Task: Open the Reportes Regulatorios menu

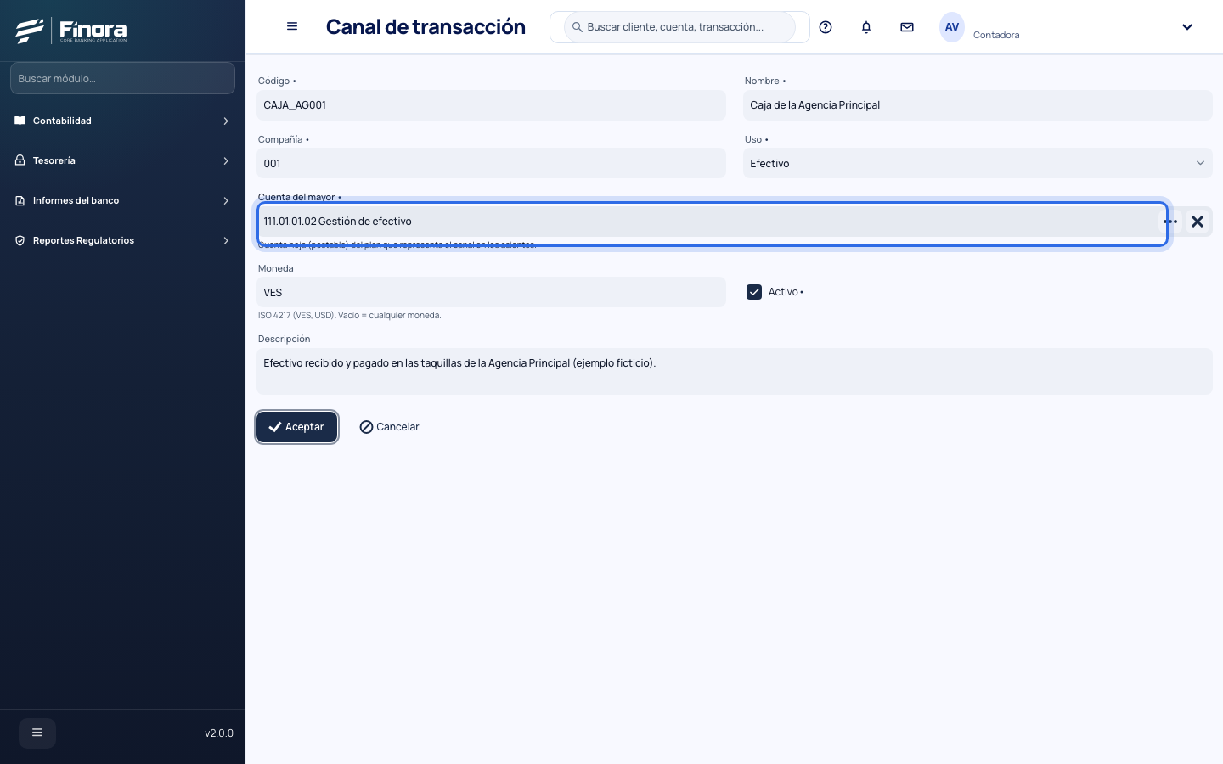Action: 122,240
